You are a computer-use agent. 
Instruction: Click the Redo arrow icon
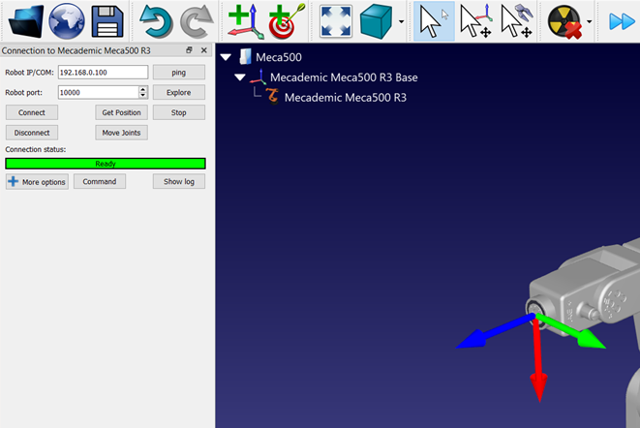(197, 20)
